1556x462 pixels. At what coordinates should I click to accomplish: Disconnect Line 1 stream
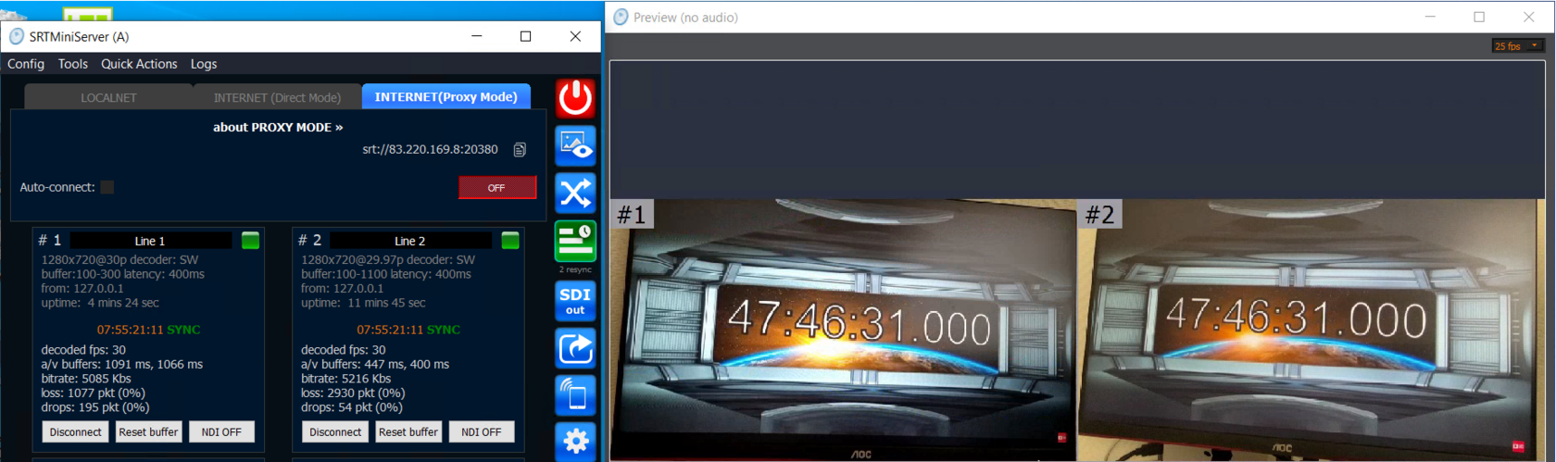(75, 431)
